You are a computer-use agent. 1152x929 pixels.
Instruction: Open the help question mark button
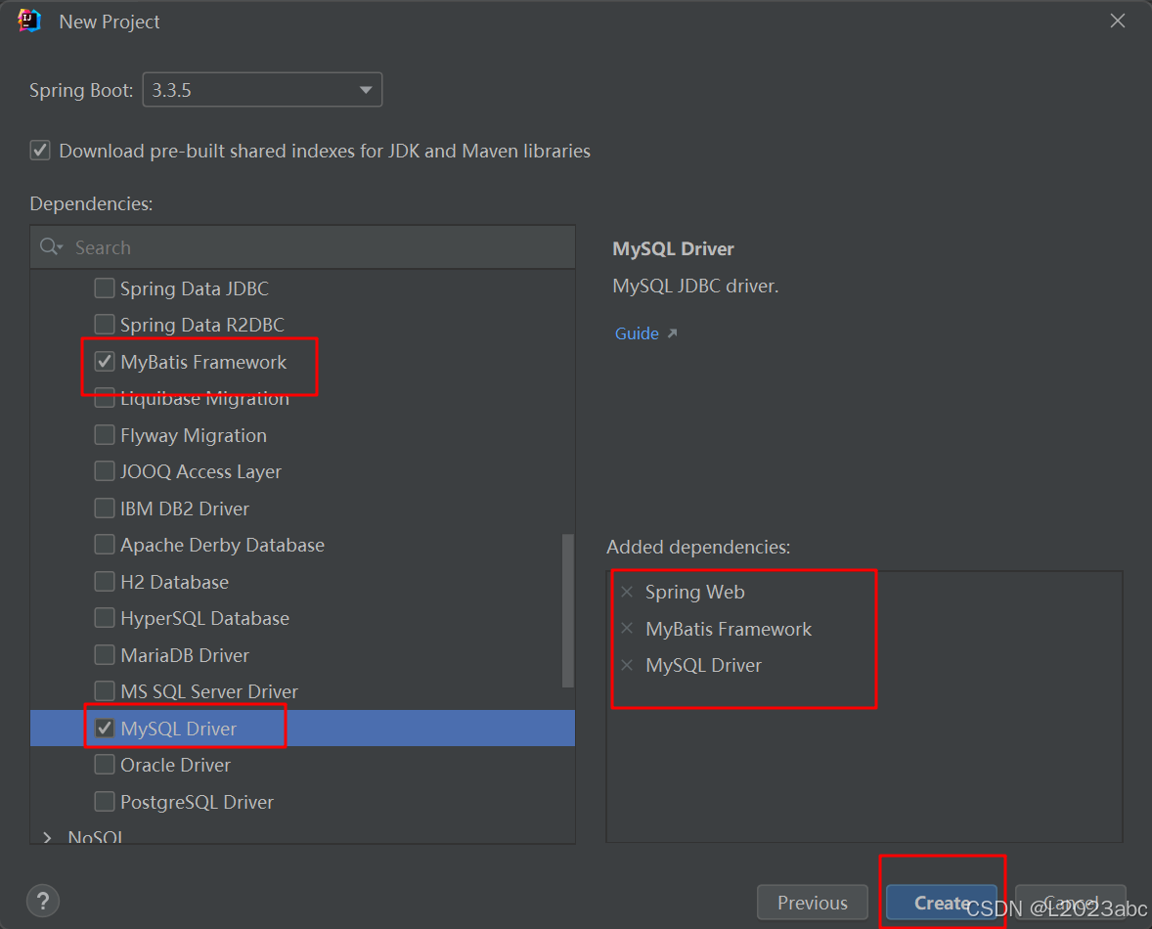[43, 901]
